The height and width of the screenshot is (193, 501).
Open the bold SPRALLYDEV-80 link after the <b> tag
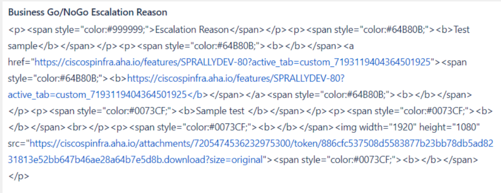(236, 78)
